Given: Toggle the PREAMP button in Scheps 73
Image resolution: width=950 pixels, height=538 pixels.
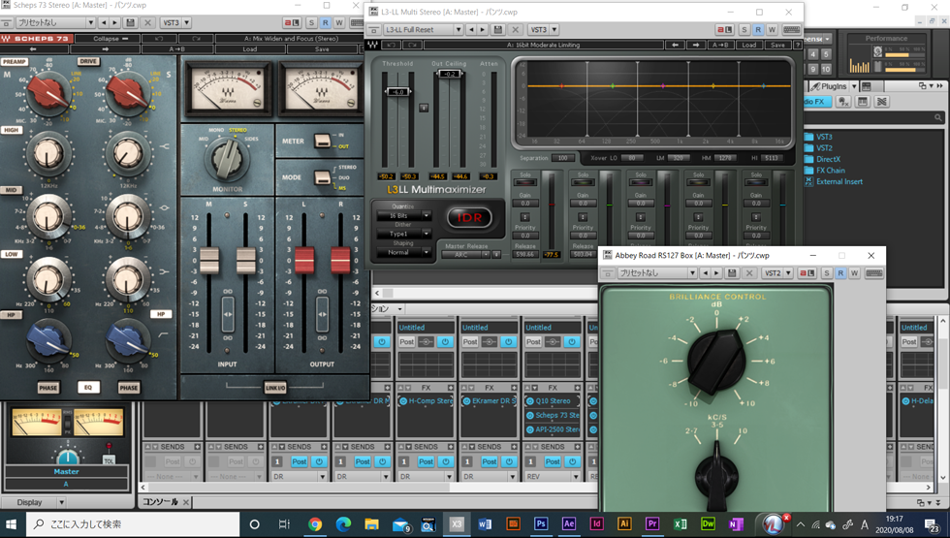Looking at the screenshot, I should [x=14, y=62].
